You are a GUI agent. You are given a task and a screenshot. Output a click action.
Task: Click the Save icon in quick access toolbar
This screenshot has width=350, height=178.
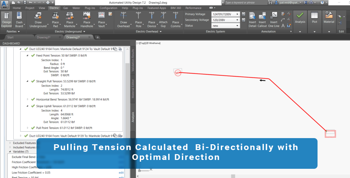25,2
